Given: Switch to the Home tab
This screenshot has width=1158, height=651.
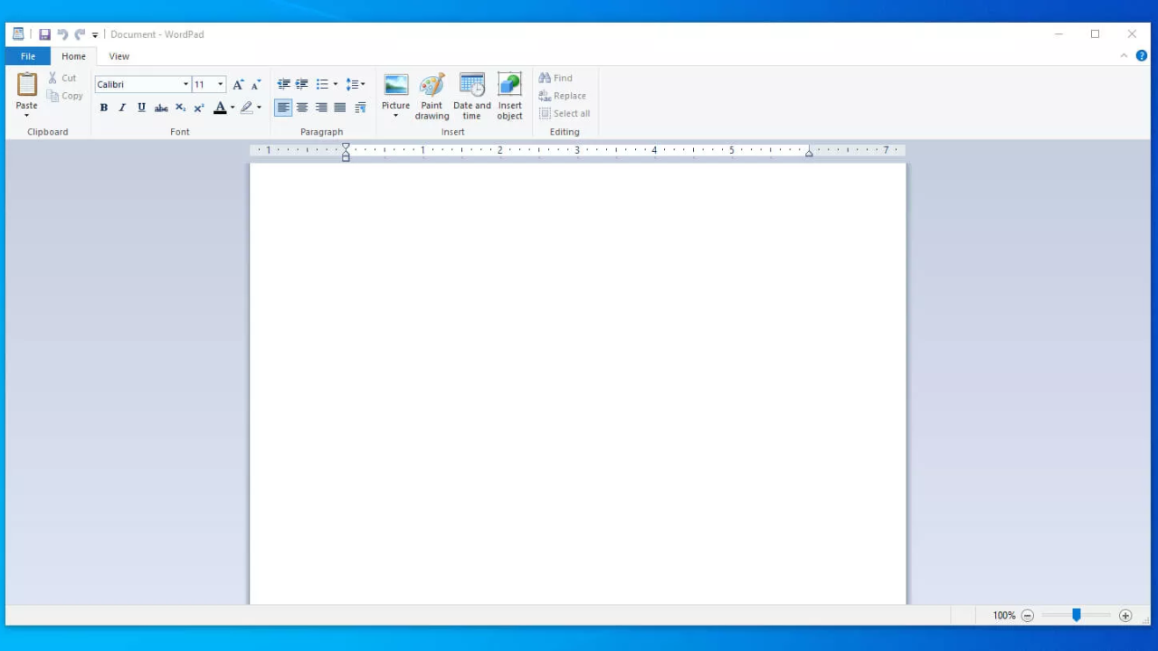Looking at the screenshot, I should 74,56.
